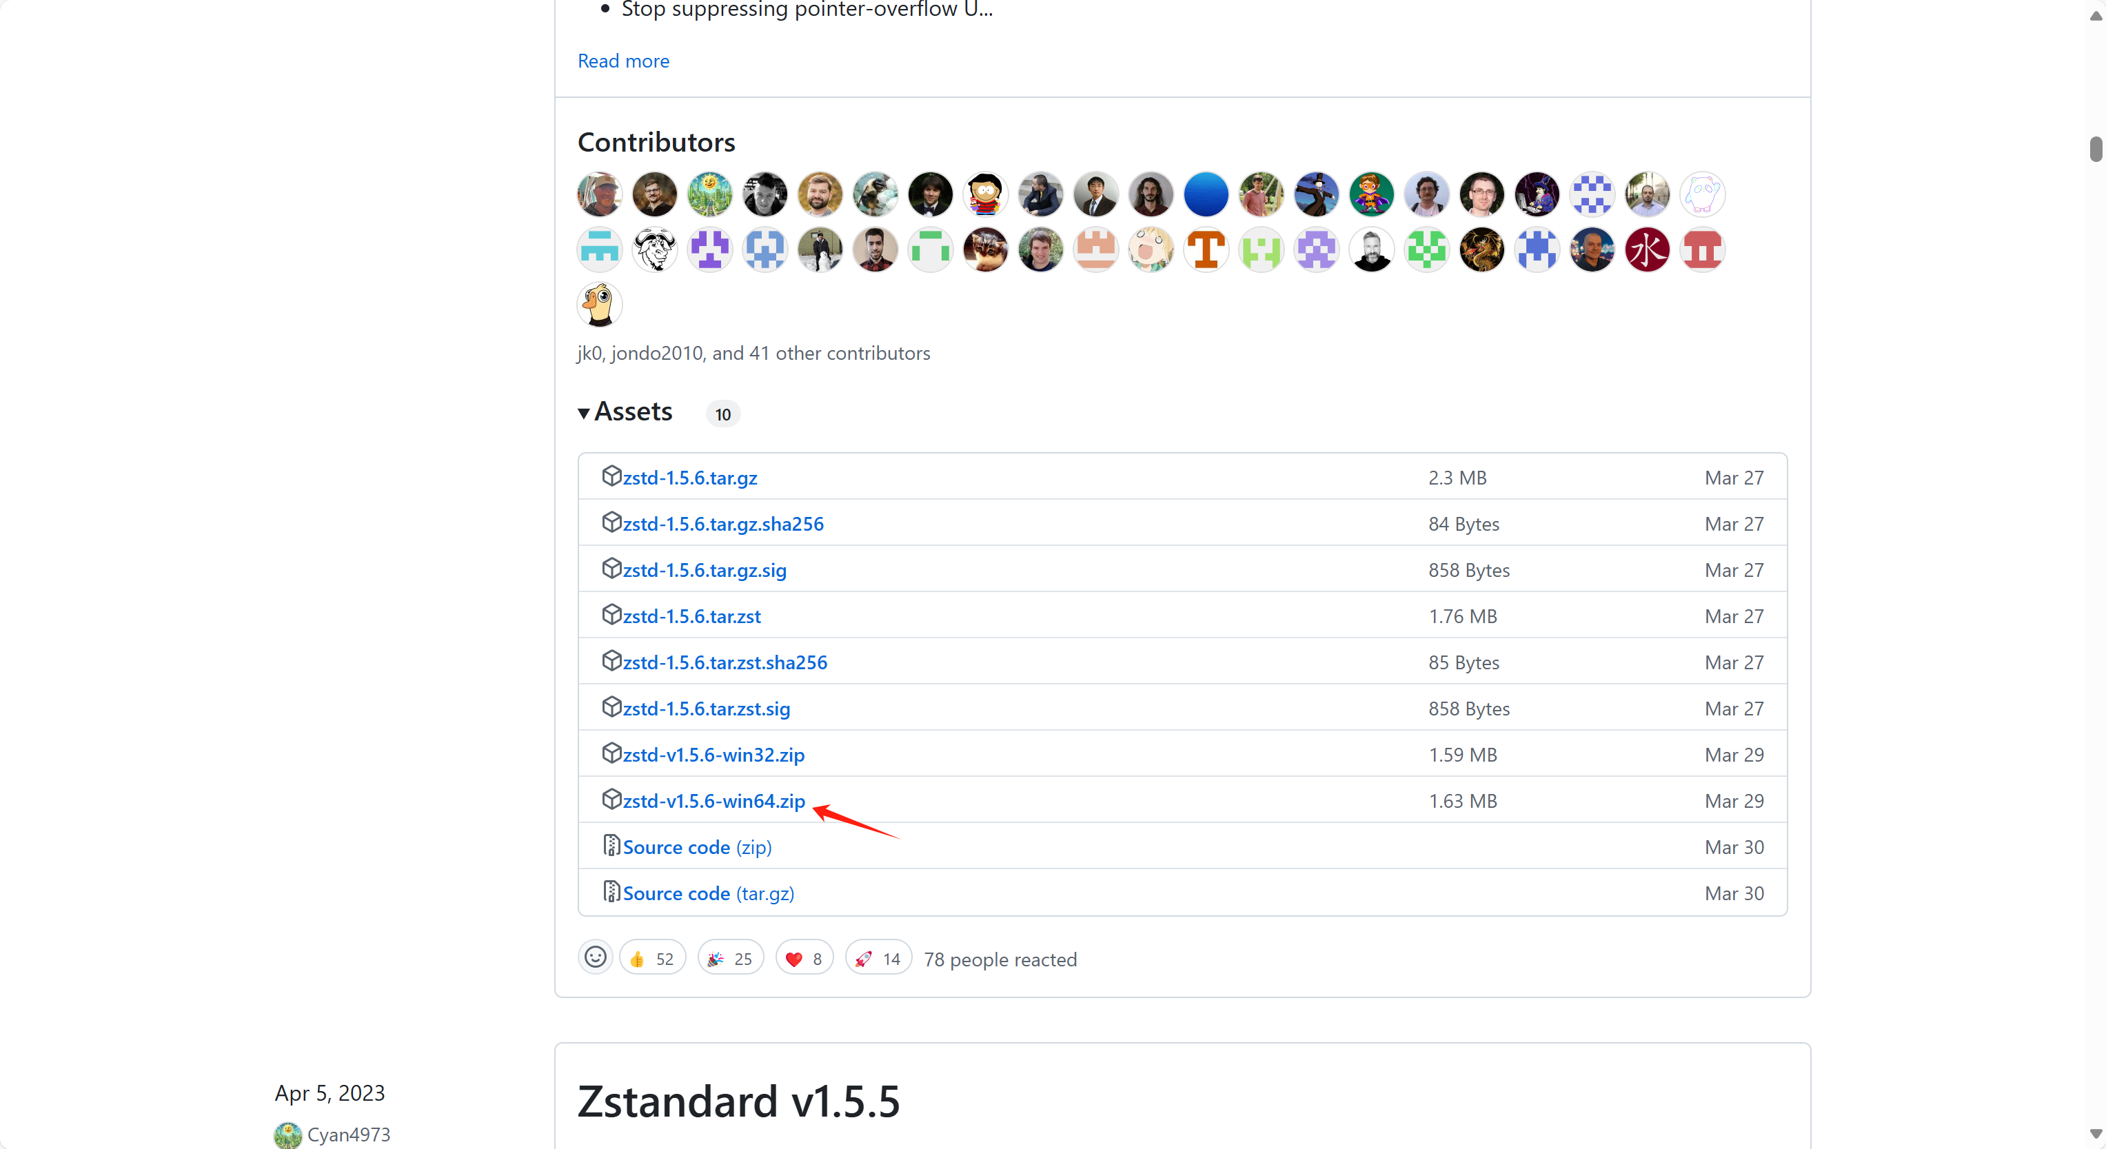Download zstd-v1.5.6-win64.zip
This screenshot has height=1149, width=2106.
click(x=713, y=801)
